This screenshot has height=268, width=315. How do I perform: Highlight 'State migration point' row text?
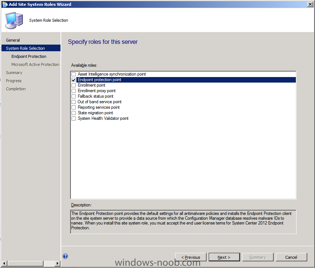pos(96,113)
